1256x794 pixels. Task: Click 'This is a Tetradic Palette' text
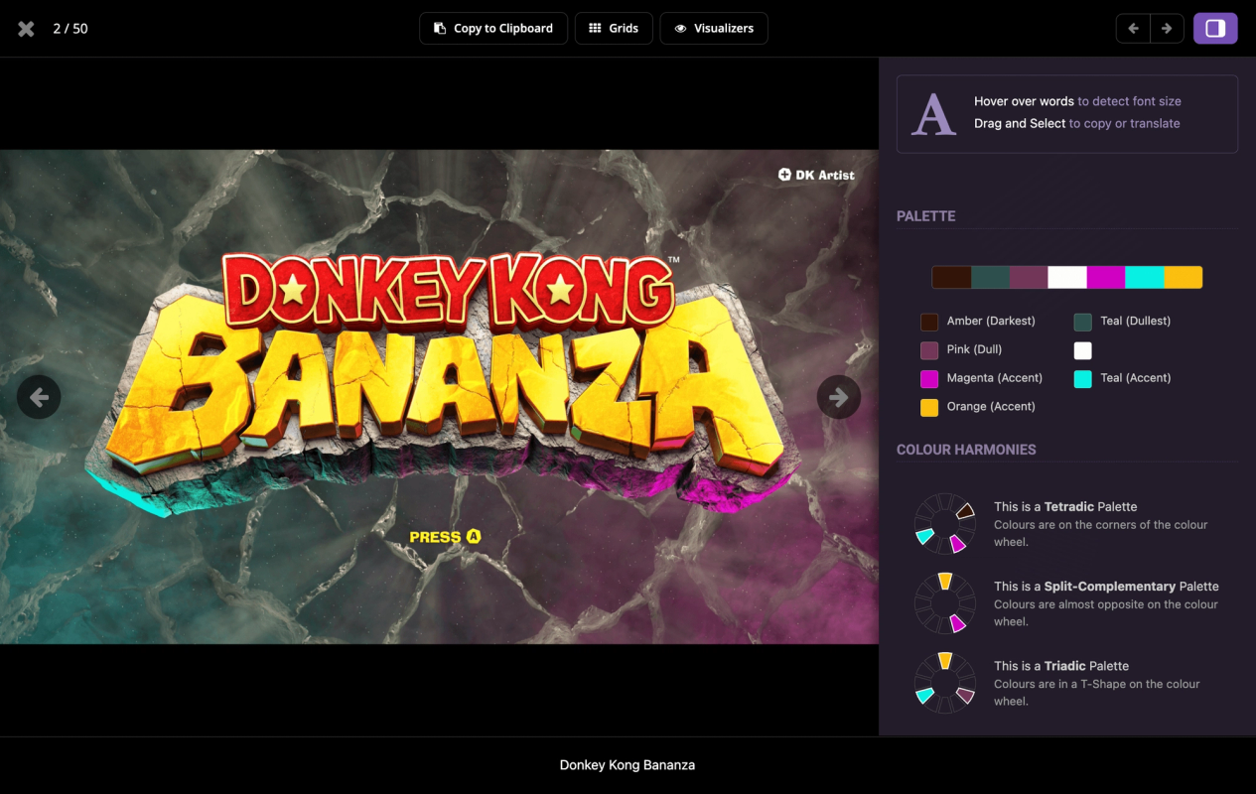tap(1065, 507)
